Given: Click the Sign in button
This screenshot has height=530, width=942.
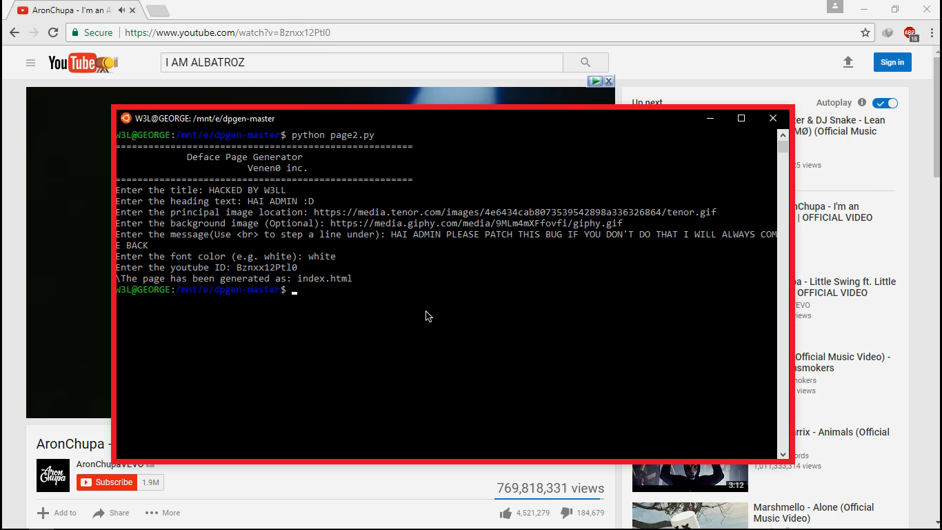Looking at the screenshot, I should tap(892, 62).
